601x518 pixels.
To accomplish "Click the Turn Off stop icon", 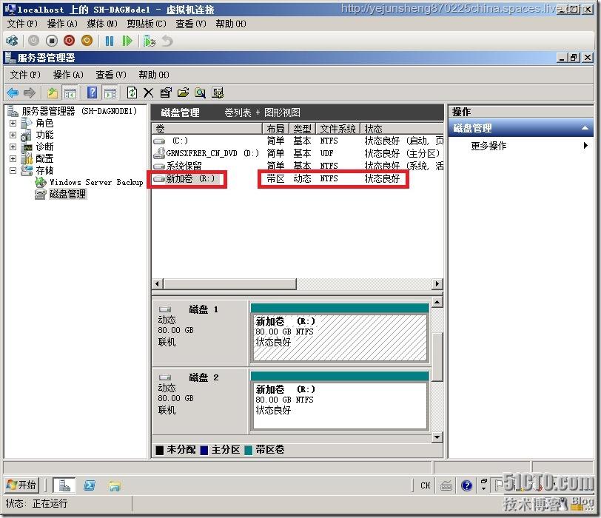I will (51, 40).
